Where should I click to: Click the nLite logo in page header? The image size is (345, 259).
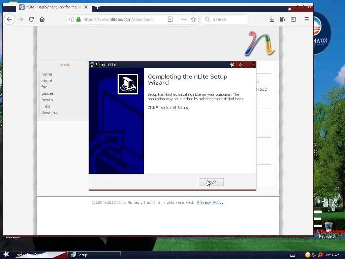[x=260, y=43]
